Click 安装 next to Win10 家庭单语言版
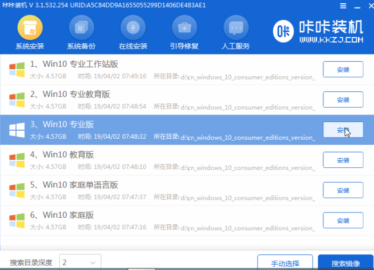 click(x=343, y=190)
